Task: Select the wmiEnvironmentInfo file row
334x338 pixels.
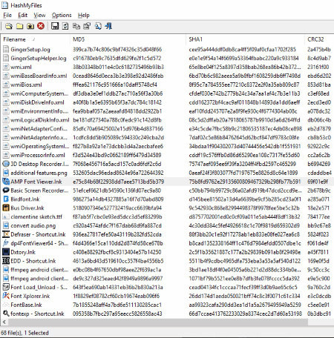Action: 167,111
